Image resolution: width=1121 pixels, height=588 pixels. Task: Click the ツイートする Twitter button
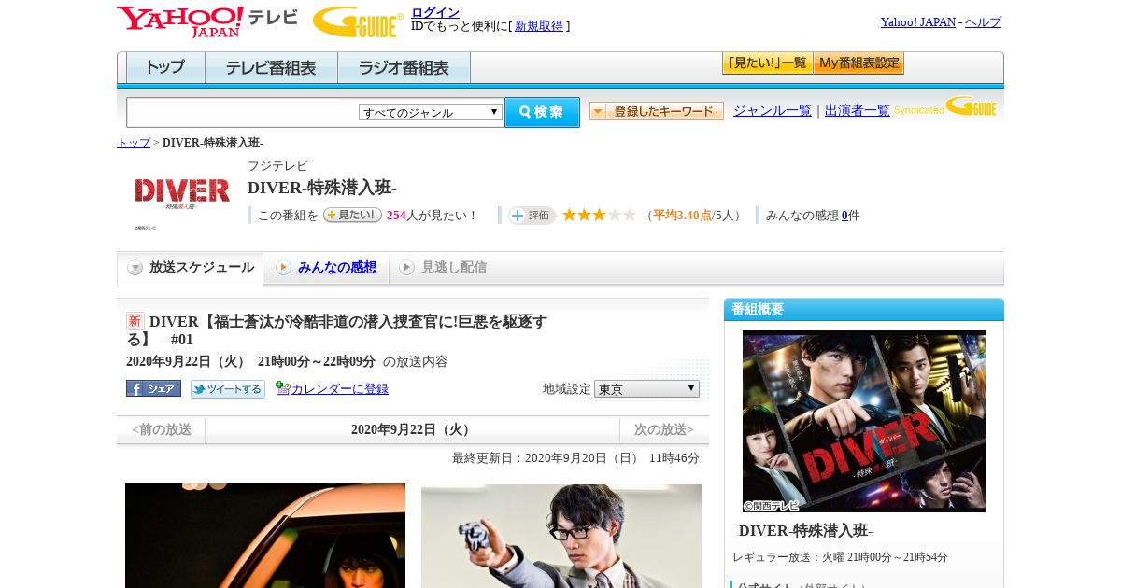[228, 388]
